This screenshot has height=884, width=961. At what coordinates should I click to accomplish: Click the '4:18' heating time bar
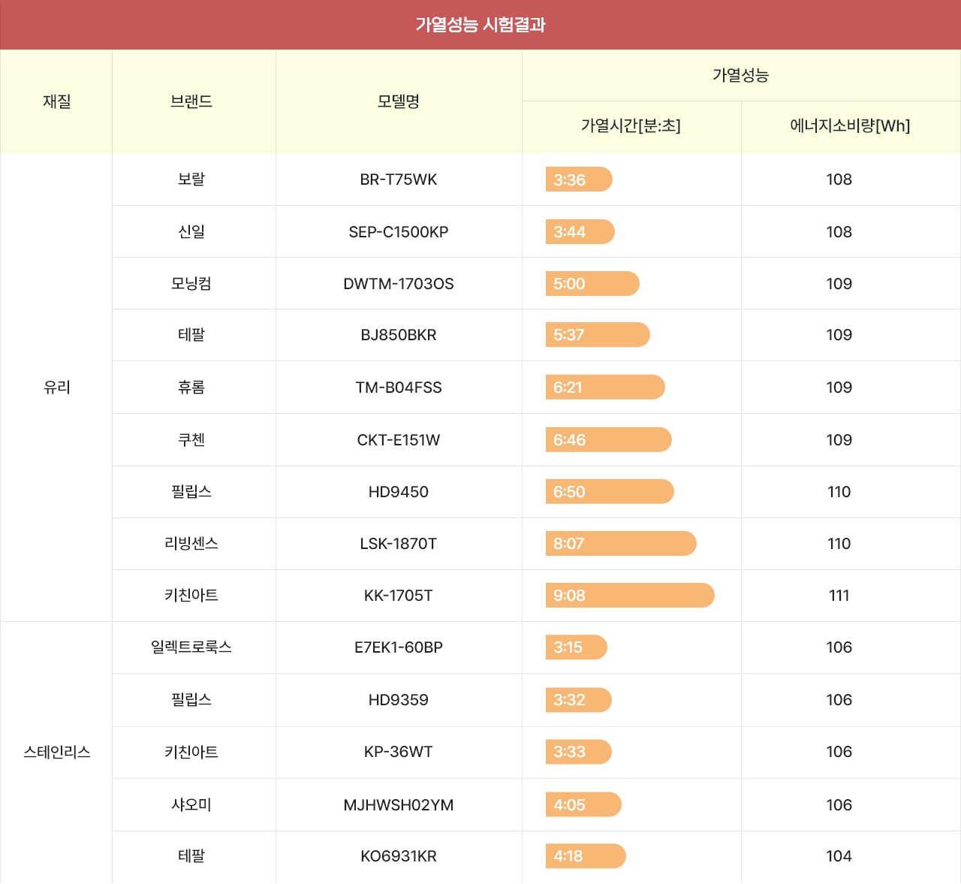point(586,856)
